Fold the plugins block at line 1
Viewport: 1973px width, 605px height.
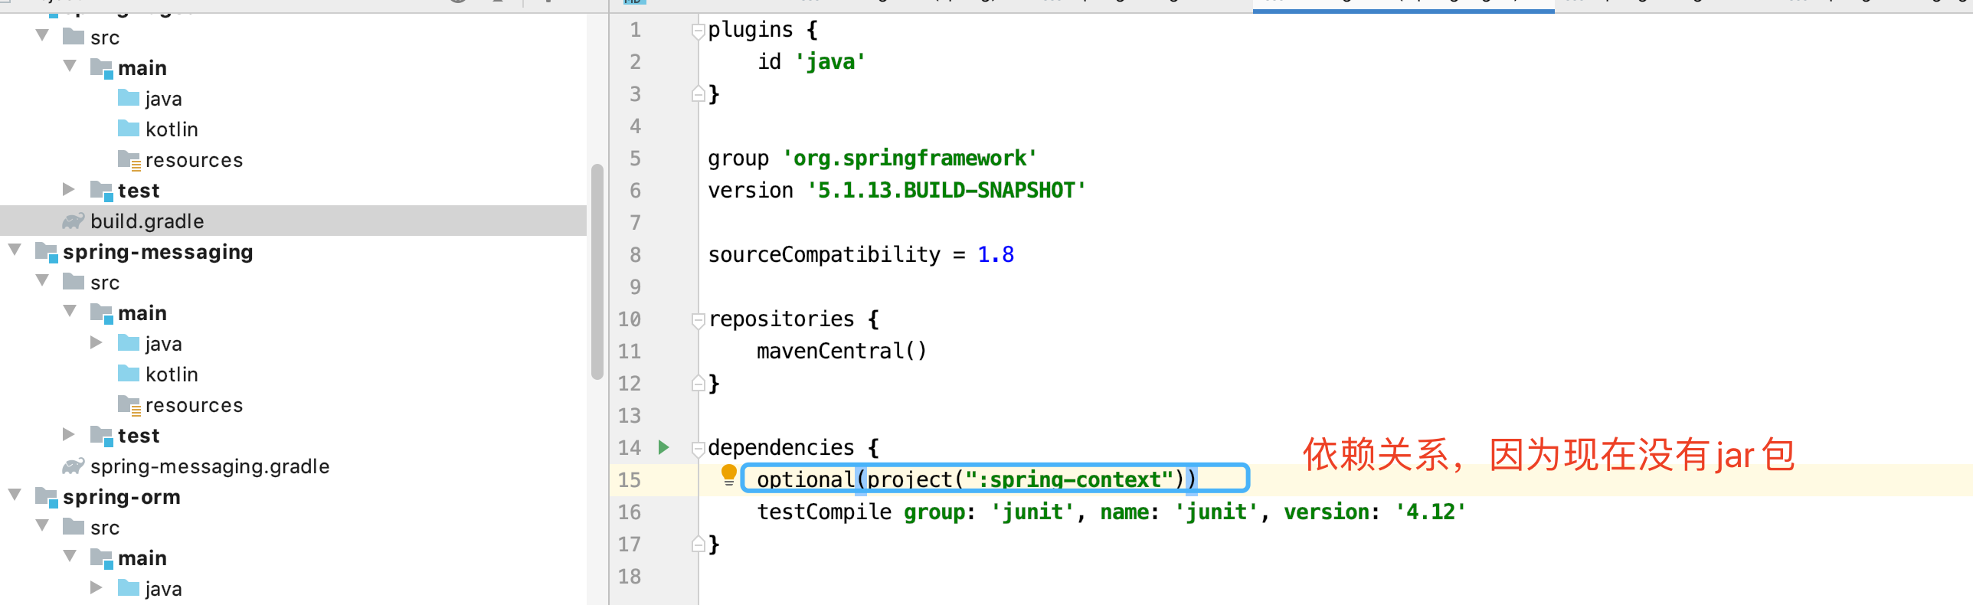698,31
